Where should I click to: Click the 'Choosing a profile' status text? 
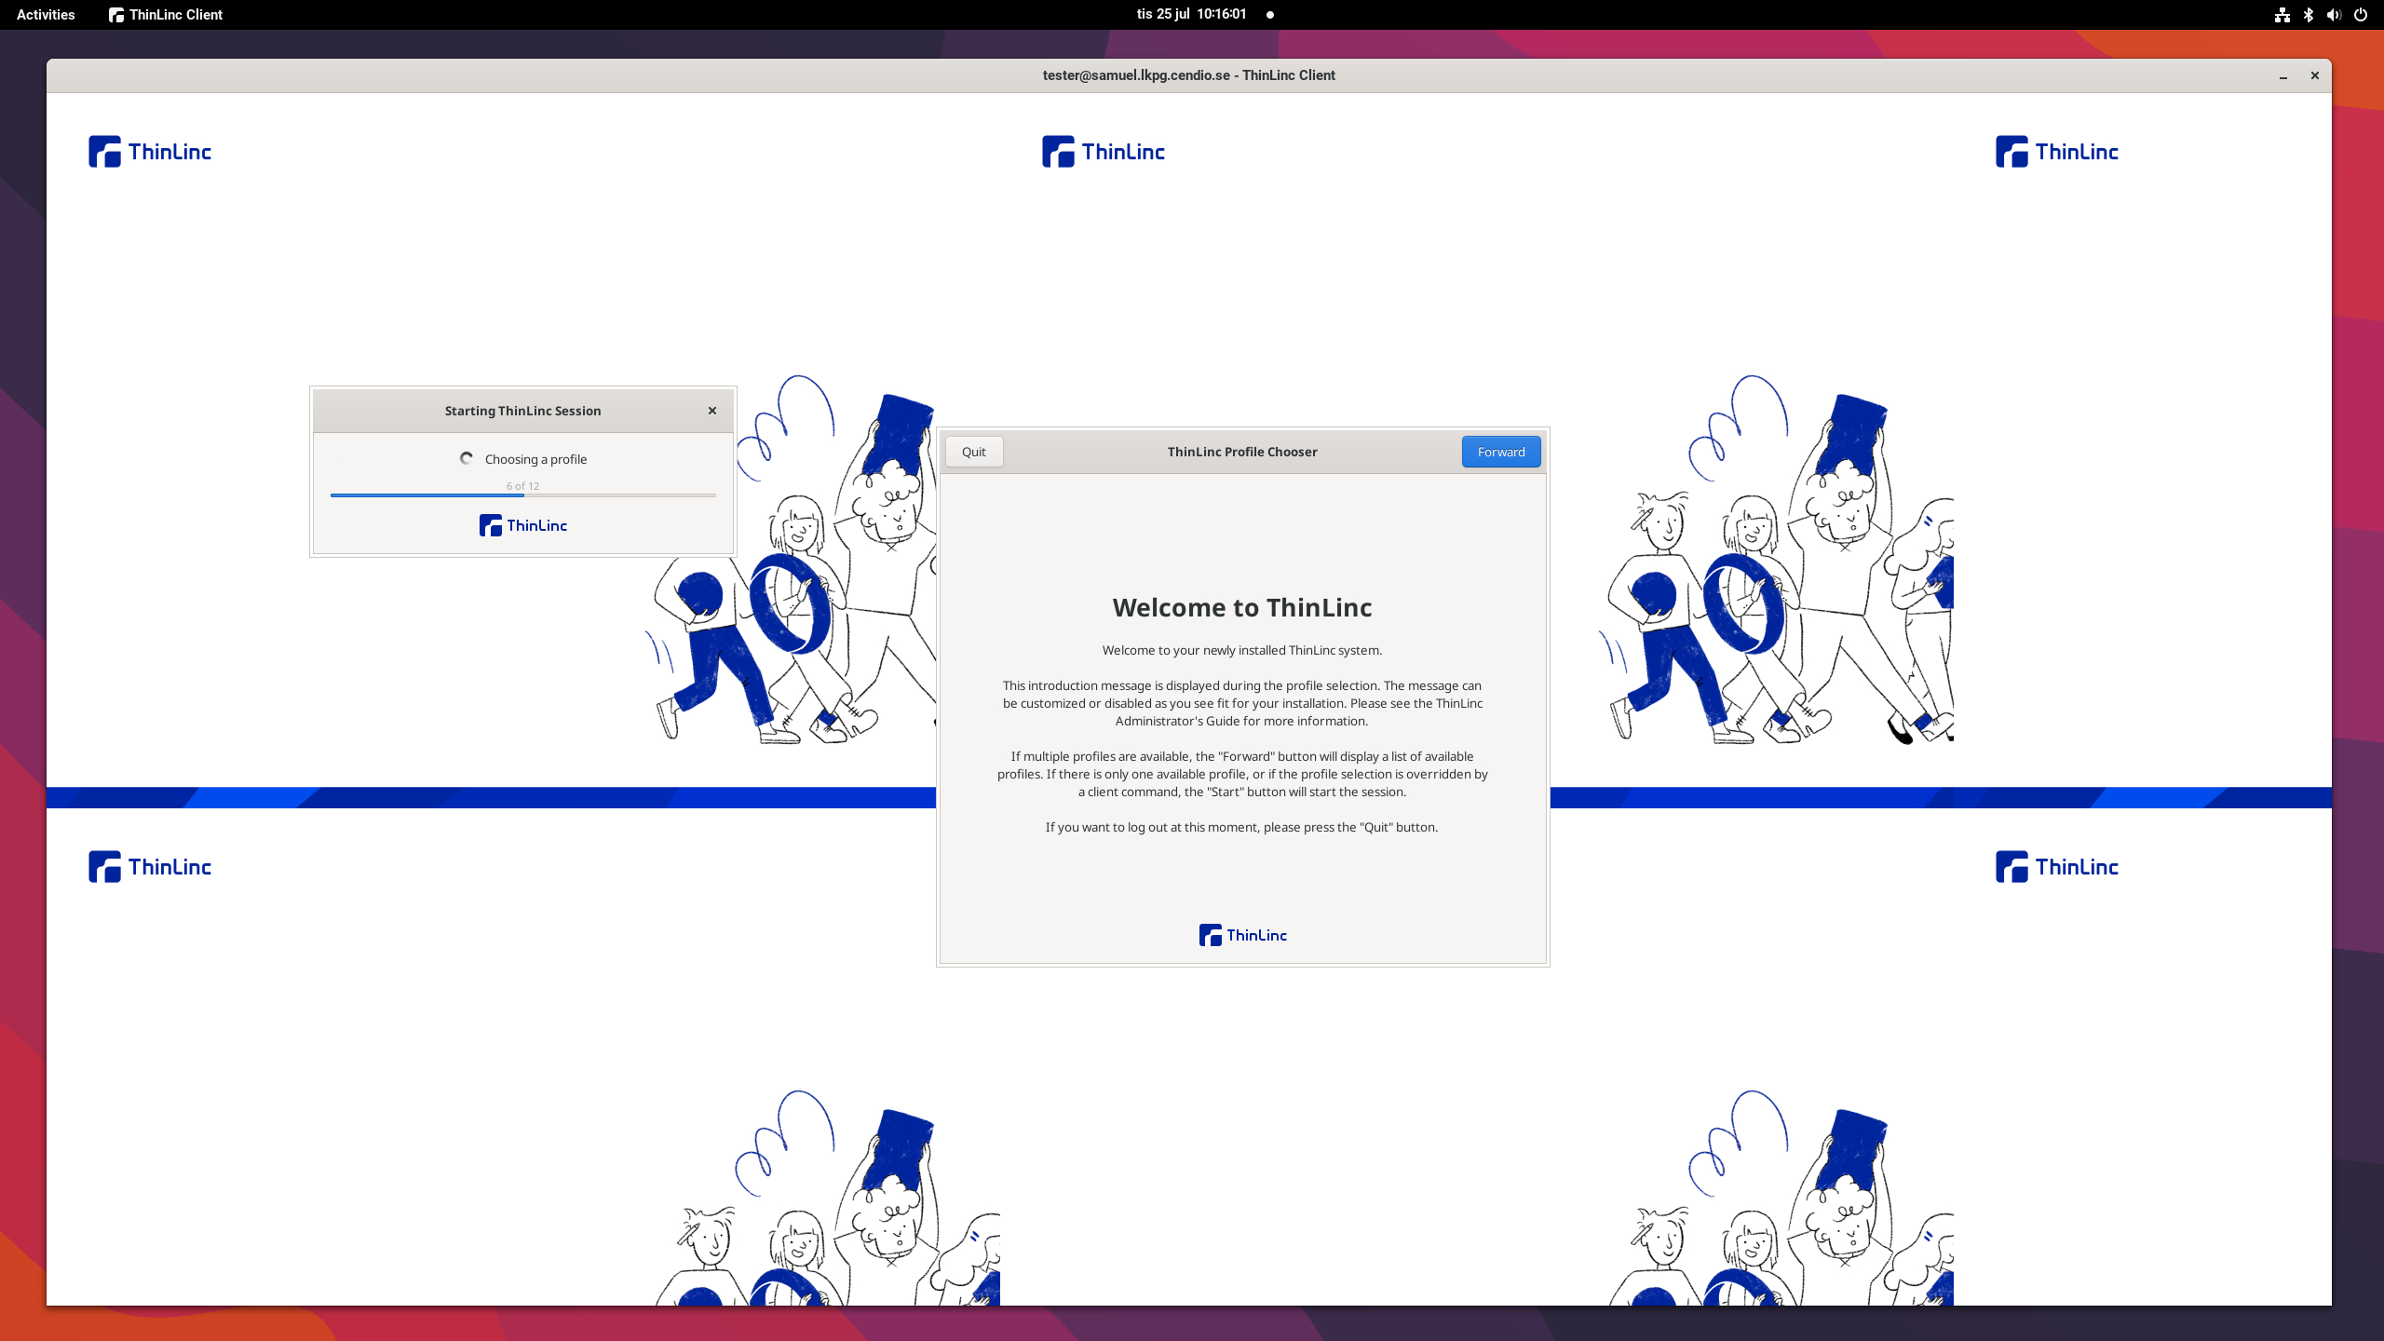coord(535,459)
